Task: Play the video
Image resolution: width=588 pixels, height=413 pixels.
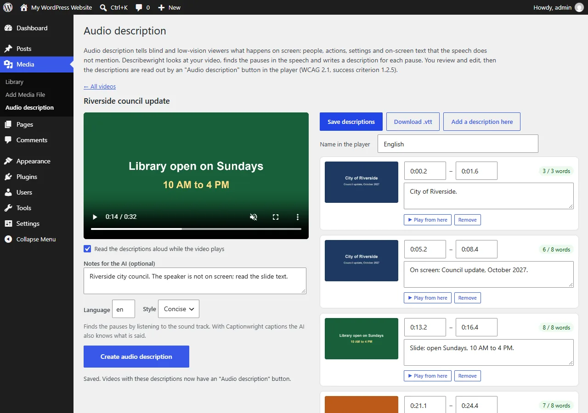Action: click(x=95, y=217)
